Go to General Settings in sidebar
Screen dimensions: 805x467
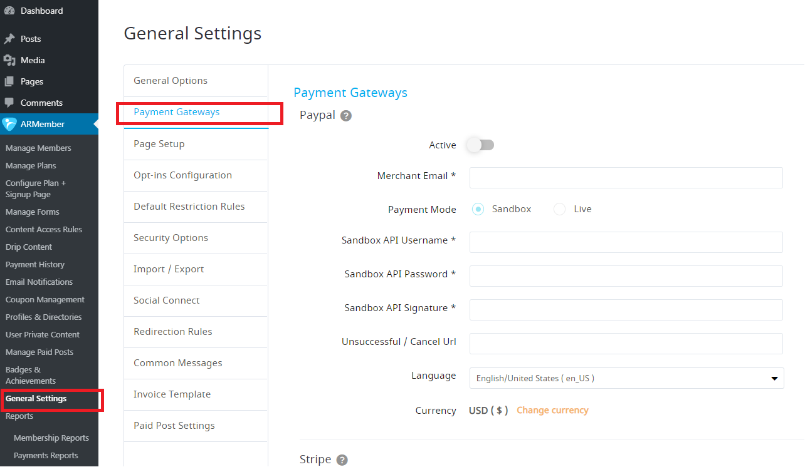(36, 399)
